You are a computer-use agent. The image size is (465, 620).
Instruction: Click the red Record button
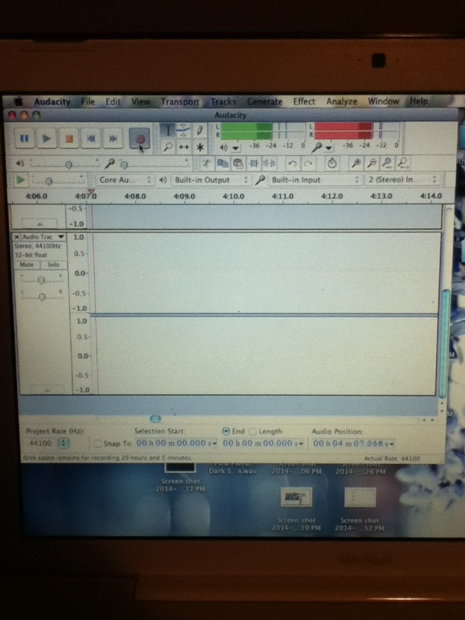[x=140, y=139]
